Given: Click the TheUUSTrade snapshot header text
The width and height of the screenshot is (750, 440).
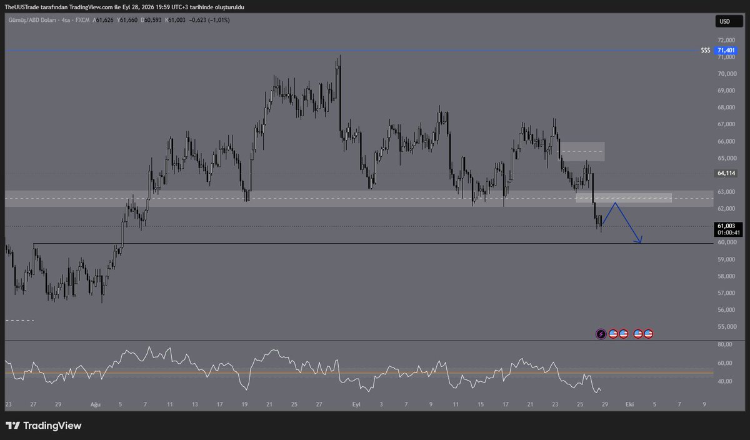Looking at the screenshot, I should pos(124,6).
